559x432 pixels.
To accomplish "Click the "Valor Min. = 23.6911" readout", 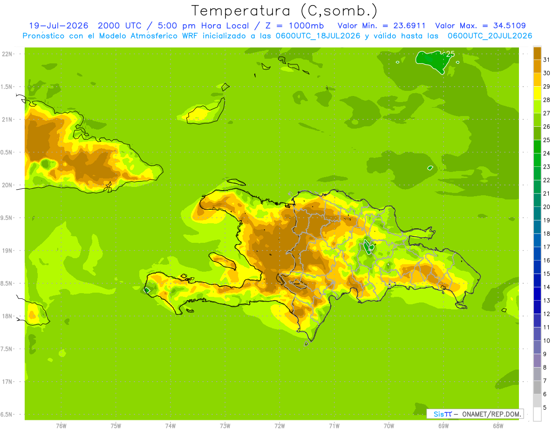I will pyautogui.click(x=382, y=26).
